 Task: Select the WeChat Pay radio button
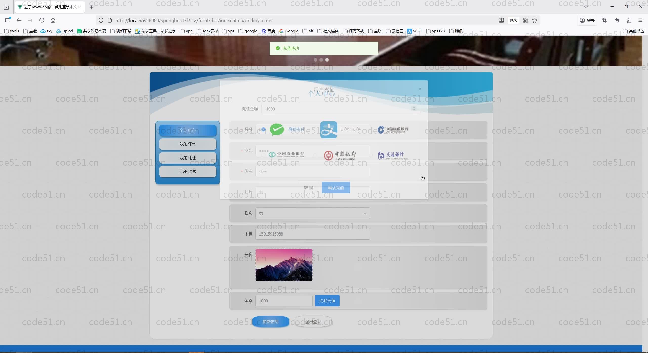pos(264,129)
